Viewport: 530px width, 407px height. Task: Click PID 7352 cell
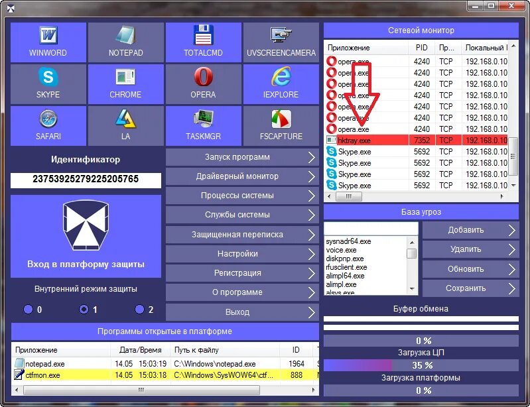pos(421,140)
